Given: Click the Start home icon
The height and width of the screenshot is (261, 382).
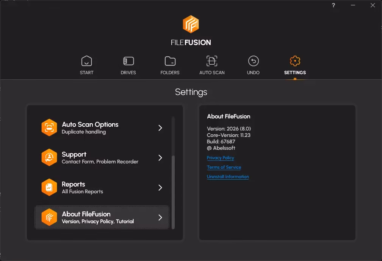Looking at the screenshot, I should pos(86,61).
